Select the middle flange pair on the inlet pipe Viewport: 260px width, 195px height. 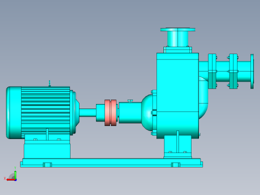[x=233, y=71]
